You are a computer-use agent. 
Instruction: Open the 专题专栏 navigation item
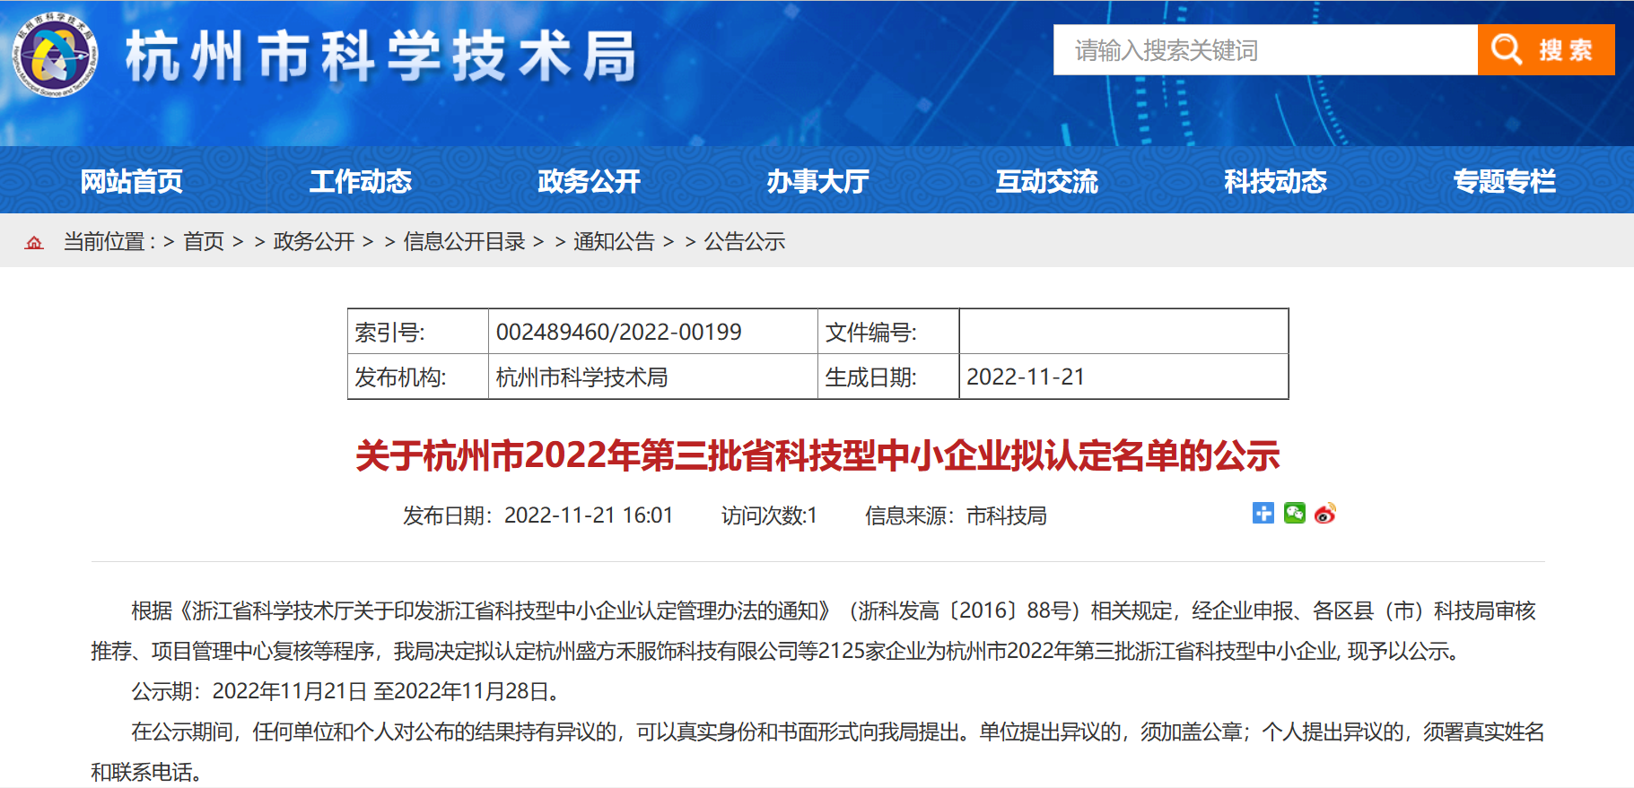pyautogui.click(x=1504, y=181)
